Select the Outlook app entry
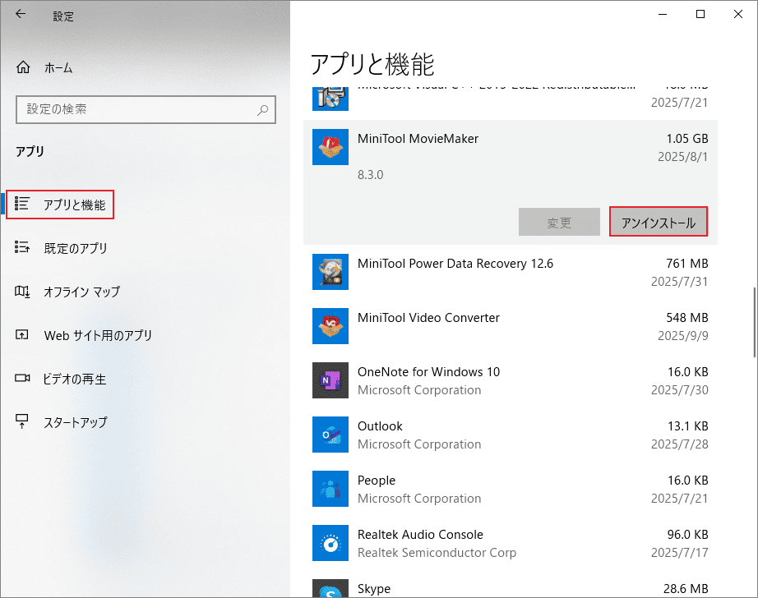The image size is (758, 598). point(511,435)
